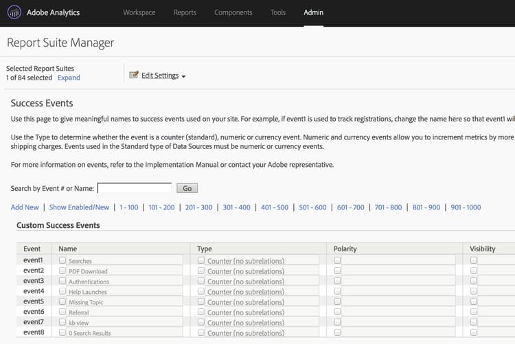
Task: Click the Name column header
Action: click(68, 249)
